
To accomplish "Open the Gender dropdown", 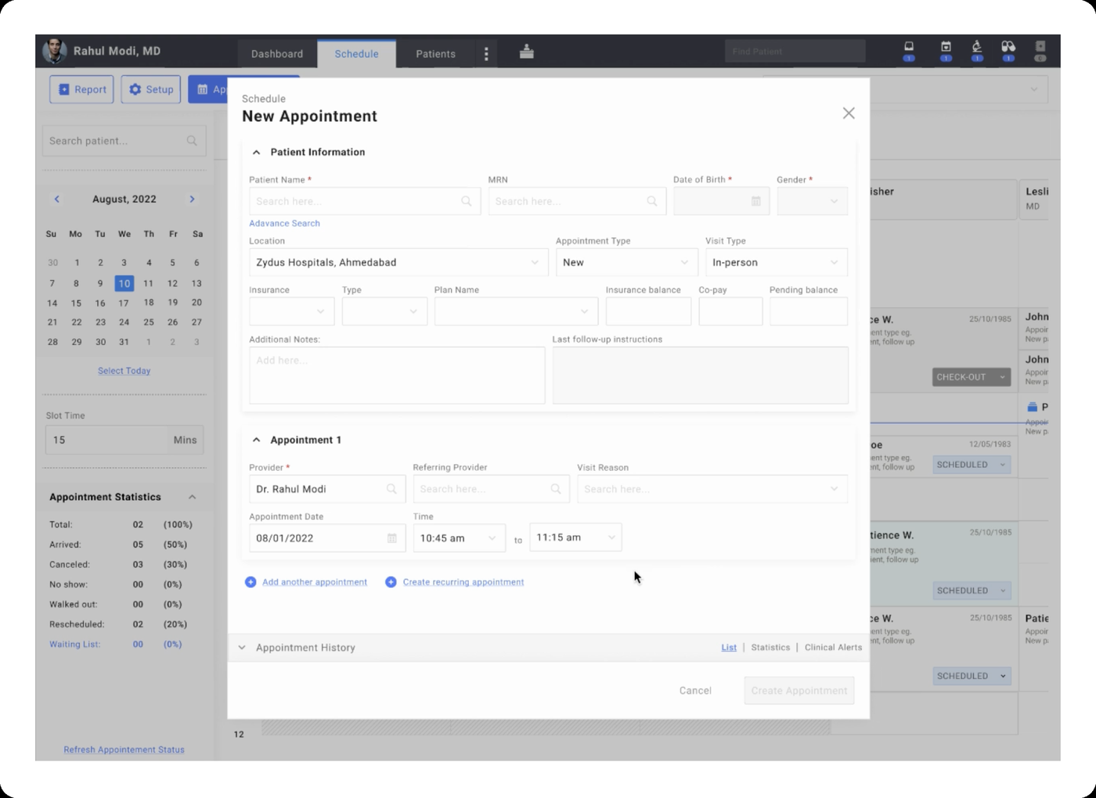I will 812,201.
